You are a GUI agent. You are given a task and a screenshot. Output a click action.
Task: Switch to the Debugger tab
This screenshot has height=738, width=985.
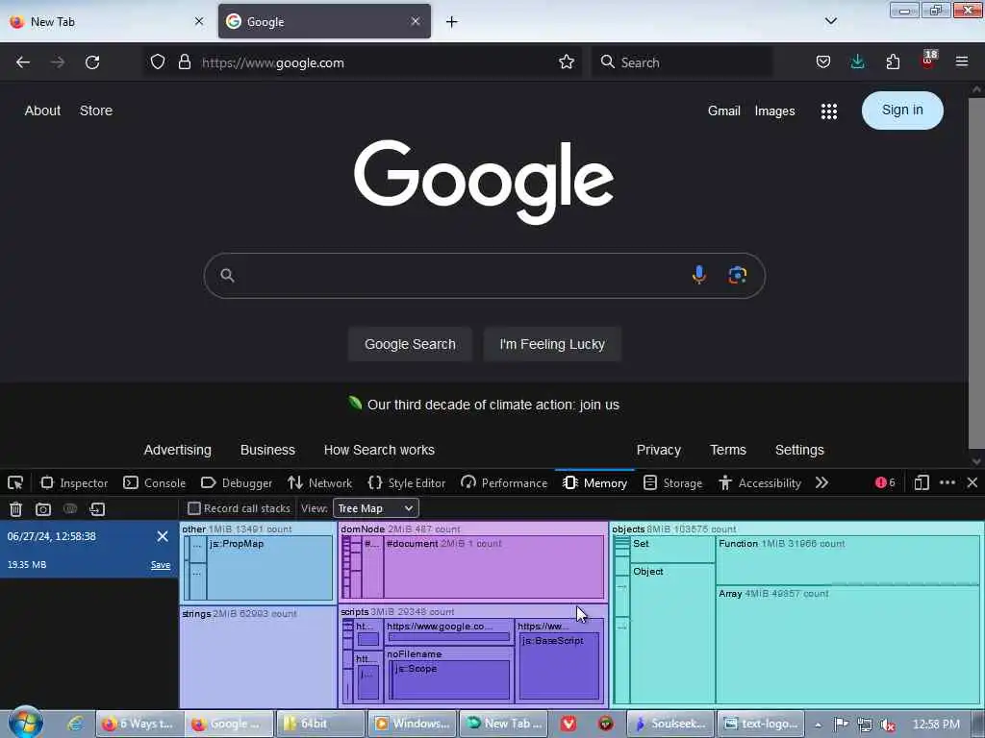point(237,482)
